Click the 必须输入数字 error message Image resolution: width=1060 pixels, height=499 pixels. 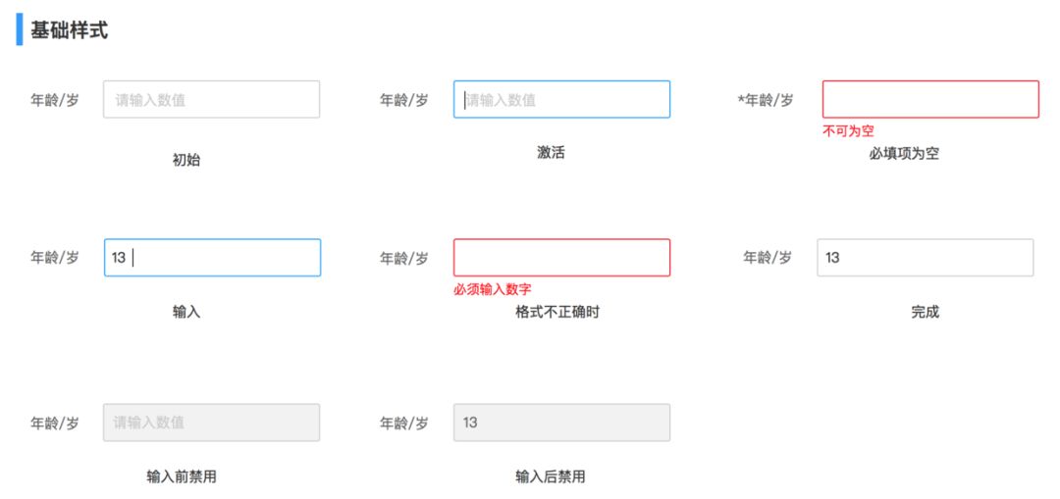(492, 289)
